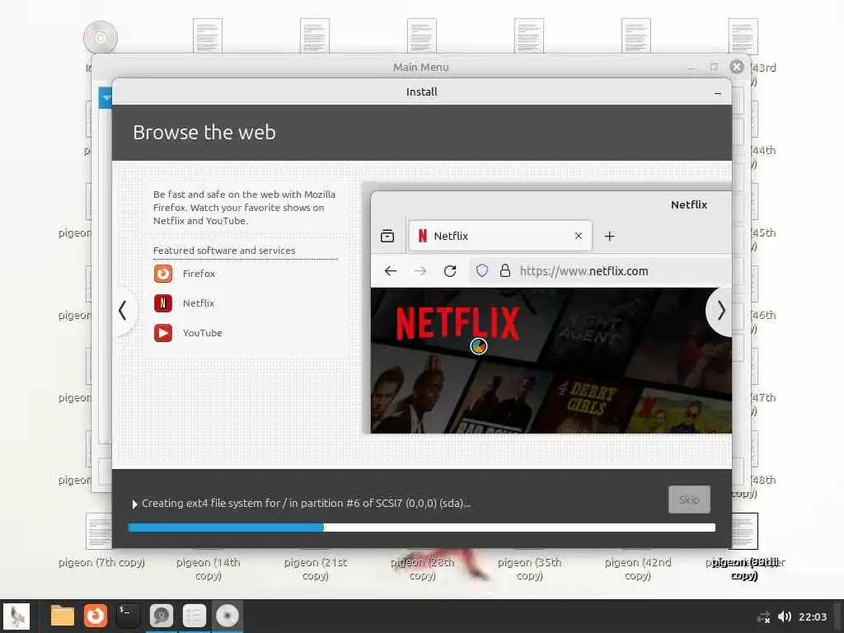Click the Netflix icon in featured software
844x633 pixels.
tap(163, 303)
